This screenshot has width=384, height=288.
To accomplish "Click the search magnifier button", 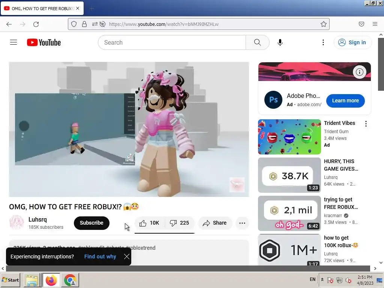I will (x=257, y=42).
